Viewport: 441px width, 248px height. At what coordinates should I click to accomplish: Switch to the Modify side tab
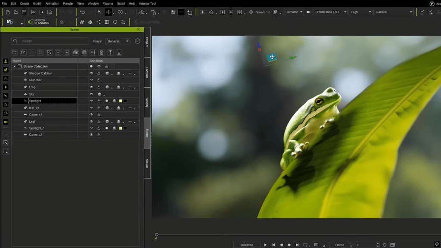(147, 102)
